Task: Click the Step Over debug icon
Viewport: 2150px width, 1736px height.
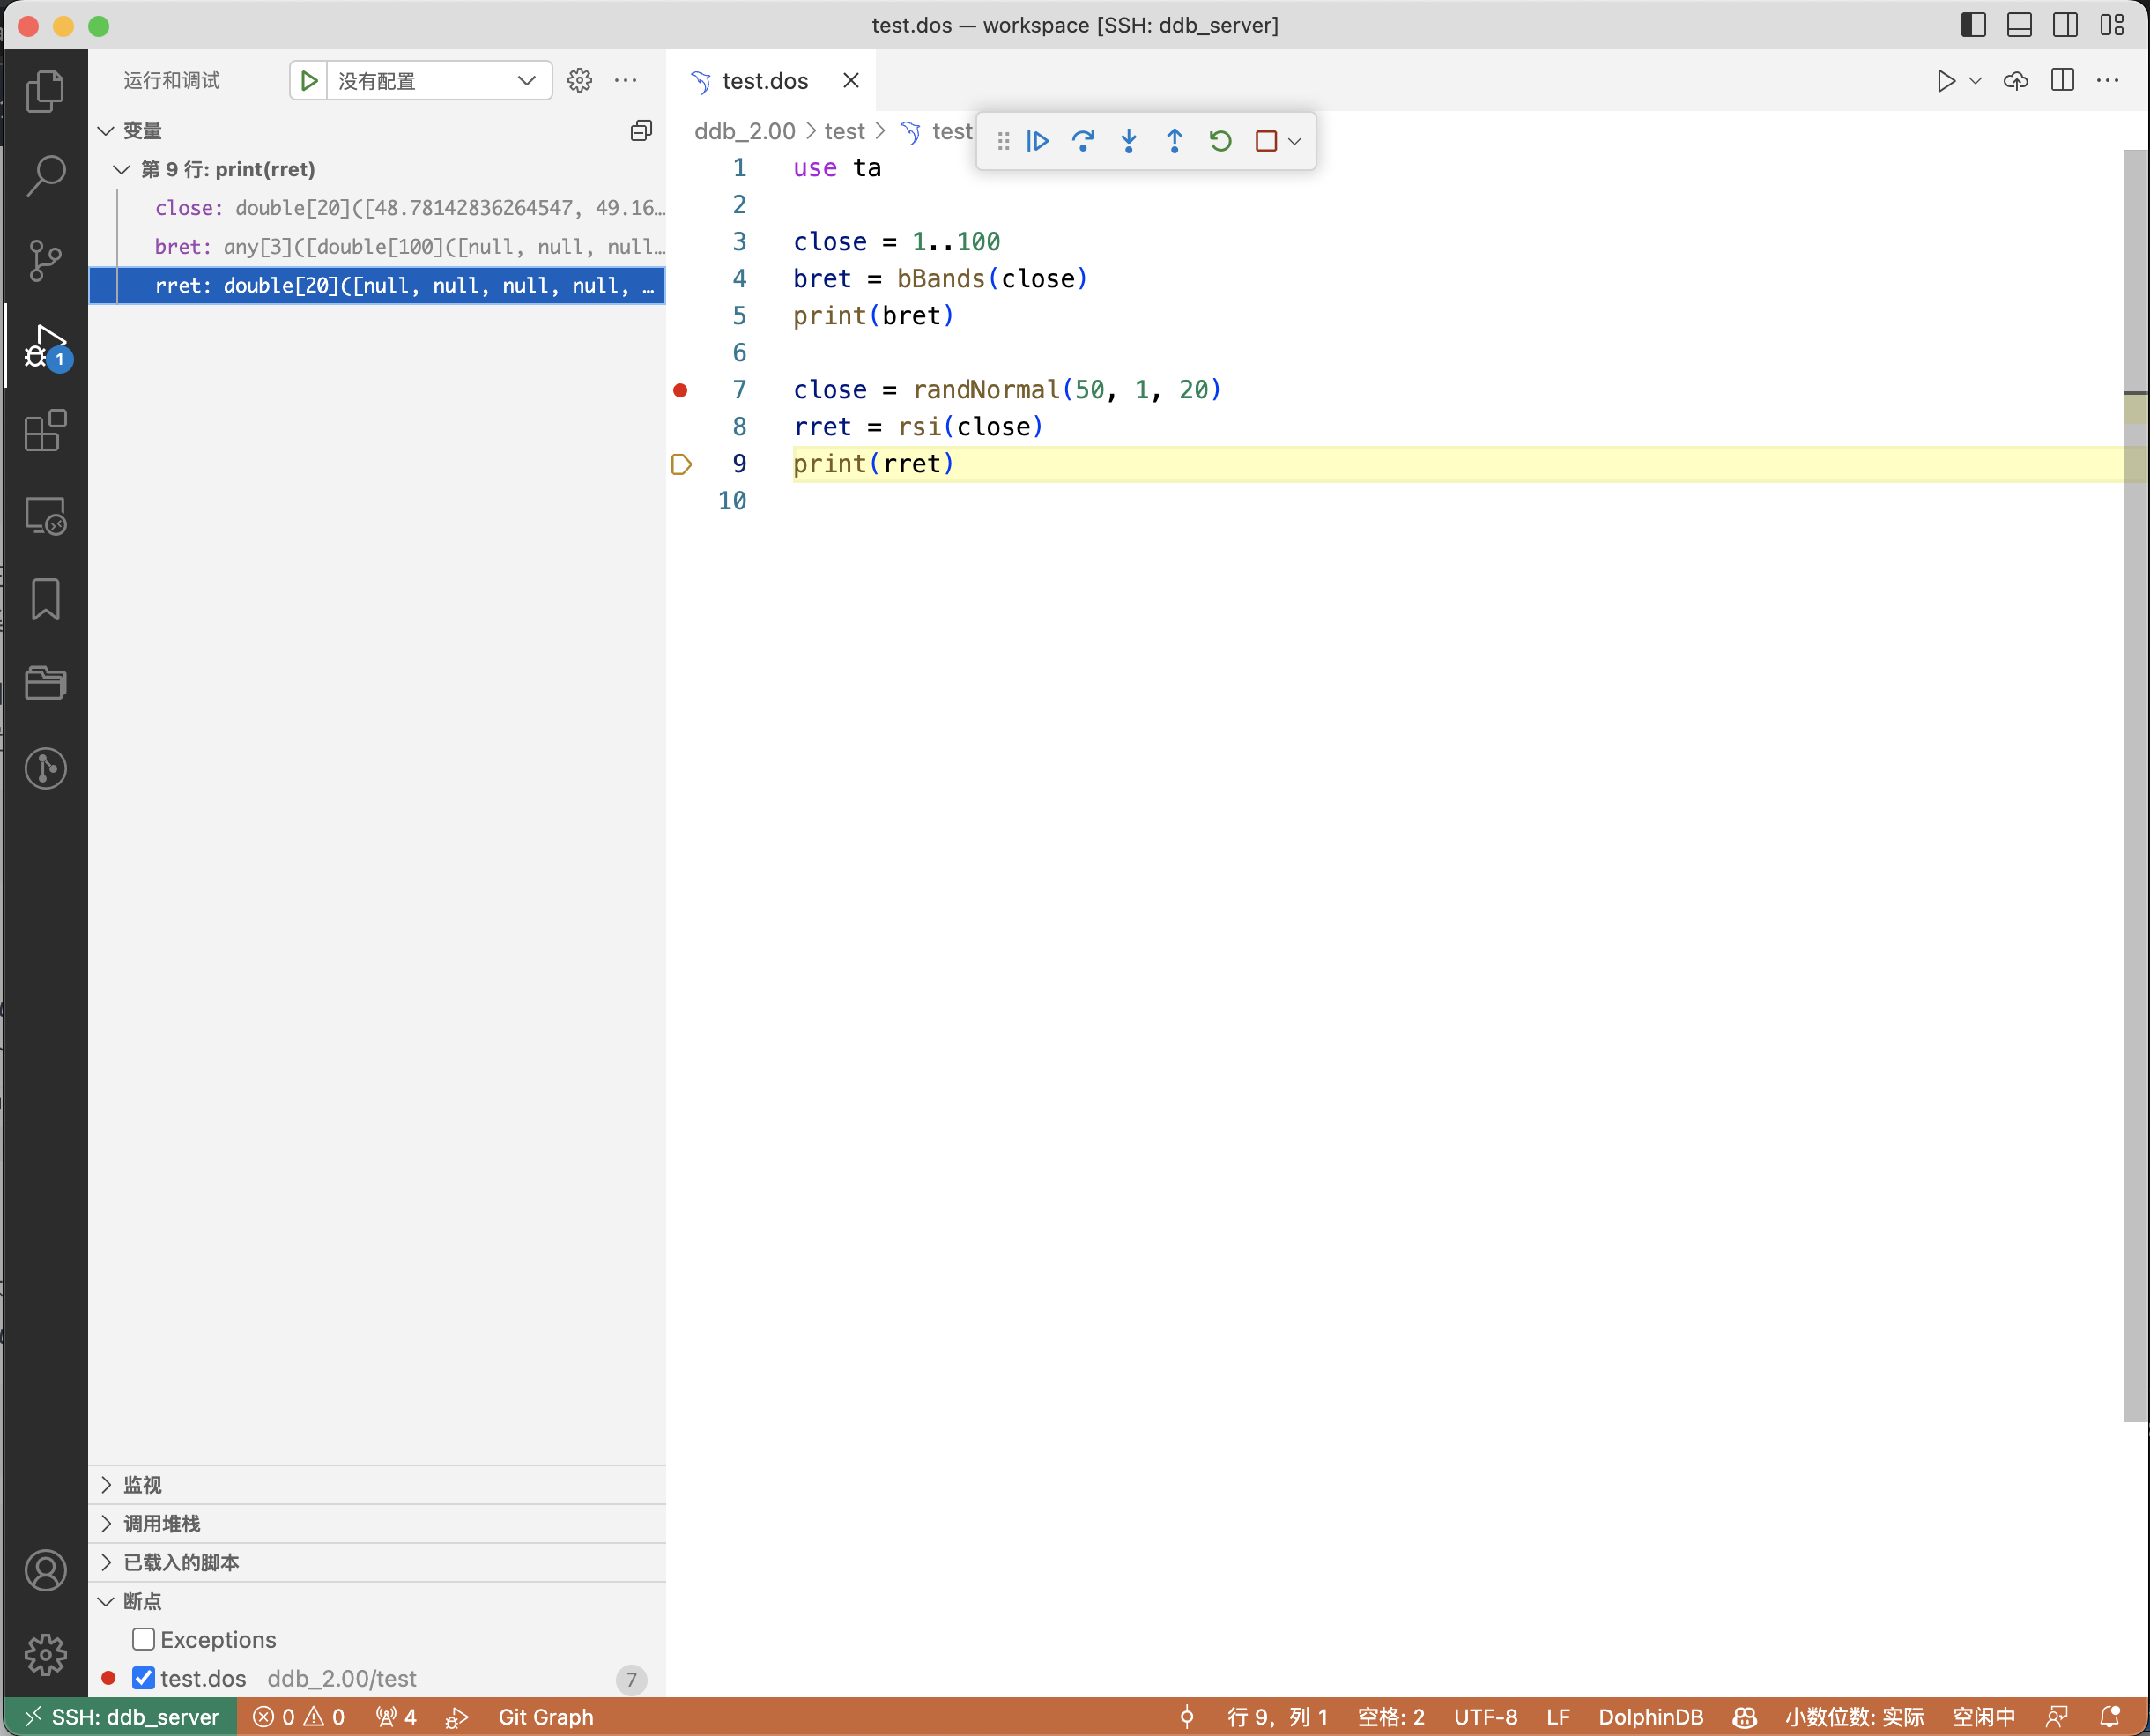Action: pyautogui.click(x=1082, y=141)
